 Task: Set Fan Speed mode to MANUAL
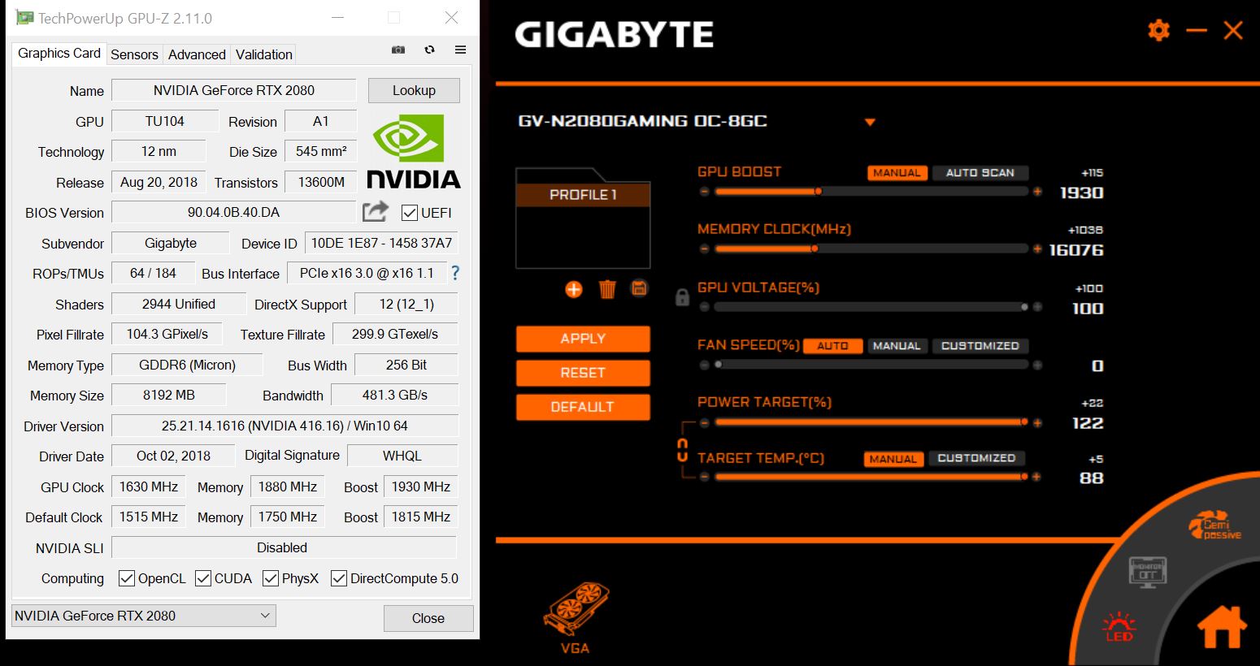click(x=897, y=346)
